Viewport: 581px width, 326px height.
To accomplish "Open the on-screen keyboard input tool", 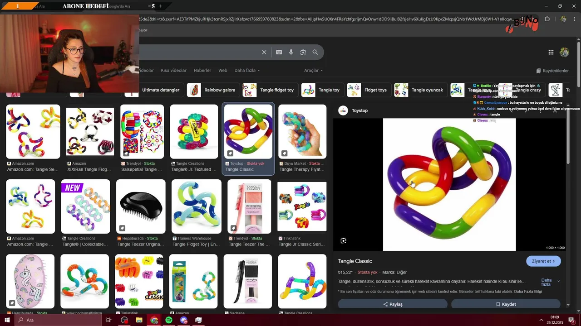I will [279, 52].
